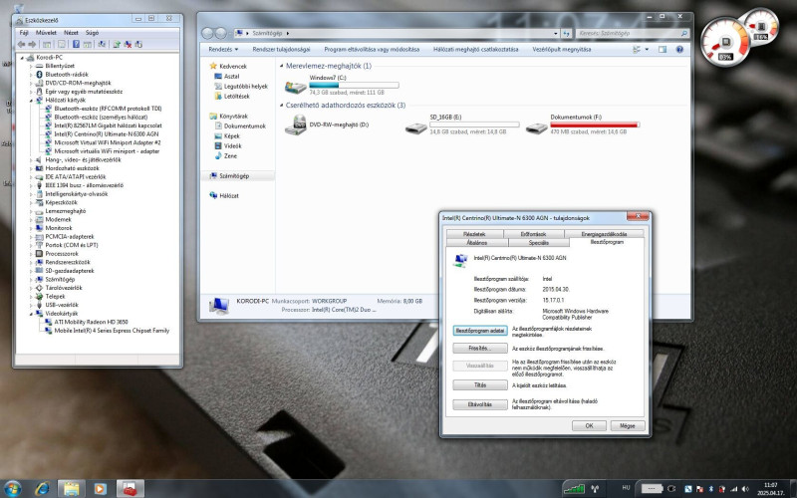This screenshot has width=797, height=498.
Task: Click the Device Manager taskbar button
Action: point(131,489)
